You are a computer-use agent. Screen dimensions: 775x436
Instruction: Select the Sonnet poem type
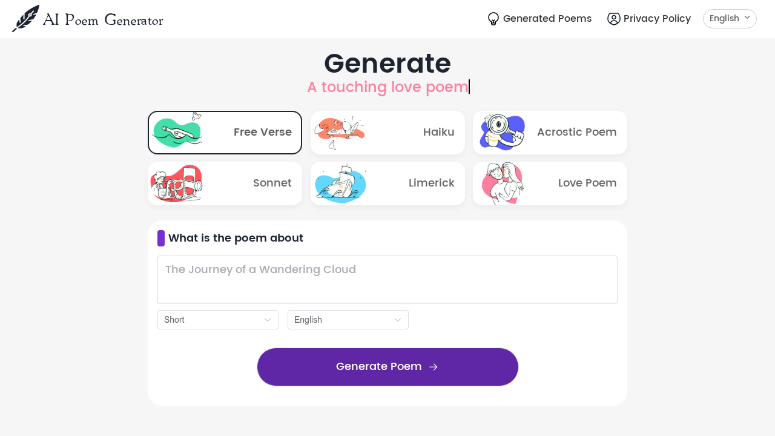click(x=225, y=183)
